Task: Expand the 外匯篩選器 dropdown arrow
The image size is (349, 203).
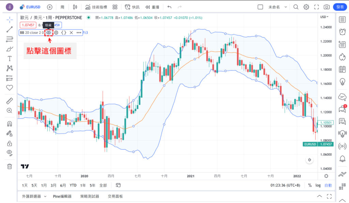Action: click(45, 197)
